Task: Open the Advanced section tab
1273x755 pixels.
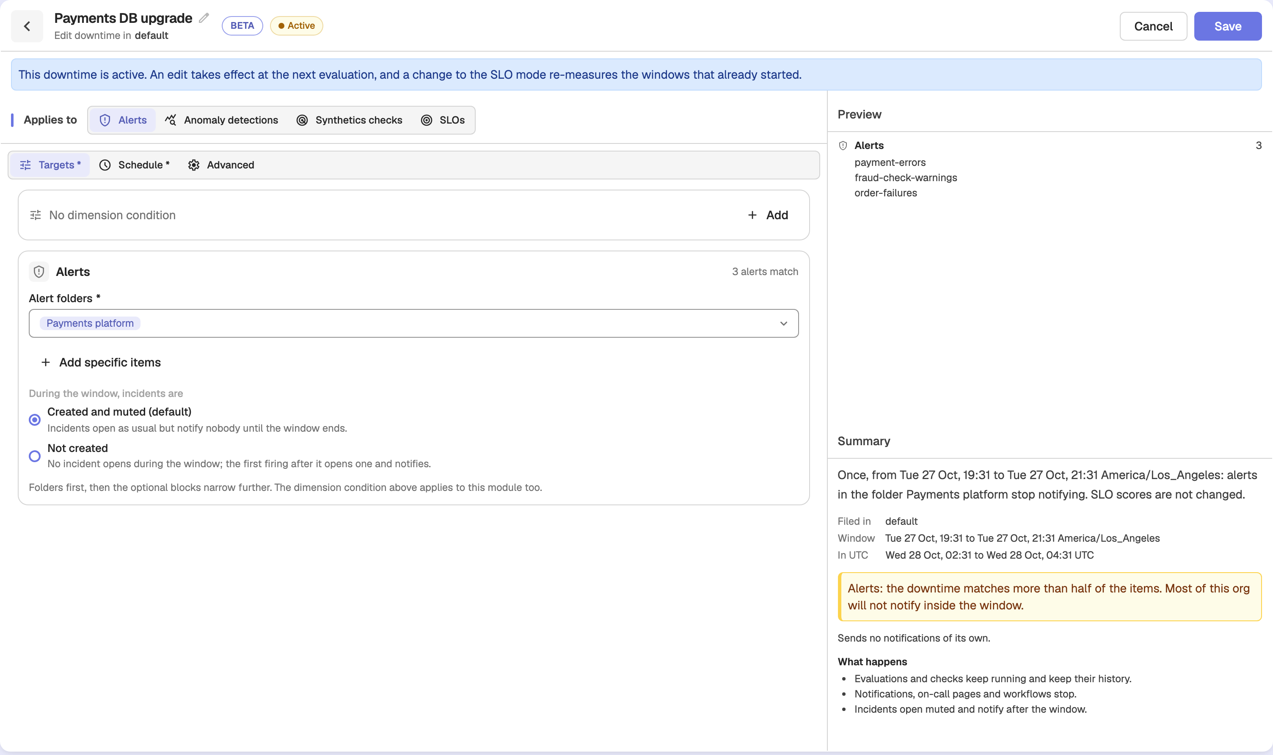Action: (x=221, y=165)
